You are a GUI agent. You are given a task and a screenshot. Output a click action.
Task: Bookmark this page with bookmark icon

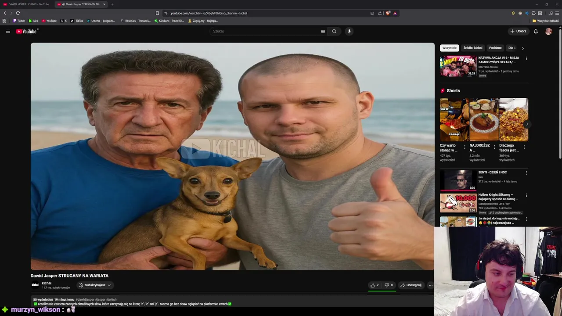[157, 13]
